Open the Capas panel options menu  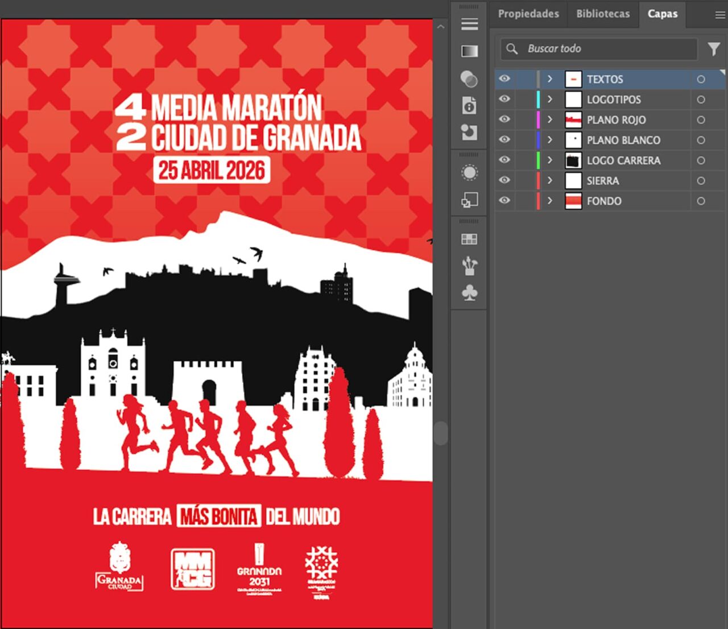point(719,15)
